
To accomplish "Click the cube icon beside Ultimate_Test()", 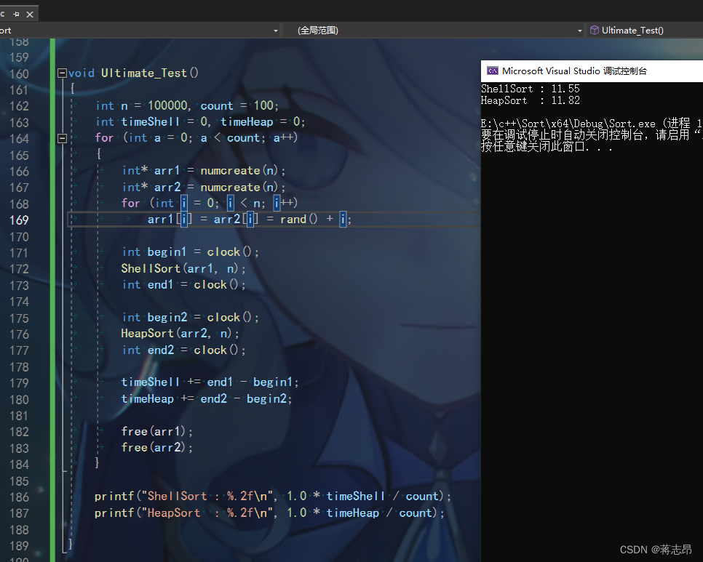I will (595, 30).
